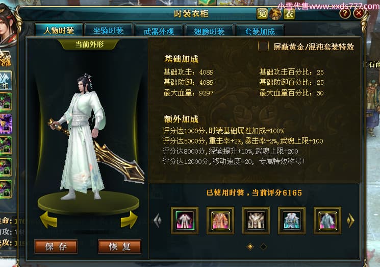
Task: Switch to 坐骑时装 tab
Action: click(x=108, y=31)
